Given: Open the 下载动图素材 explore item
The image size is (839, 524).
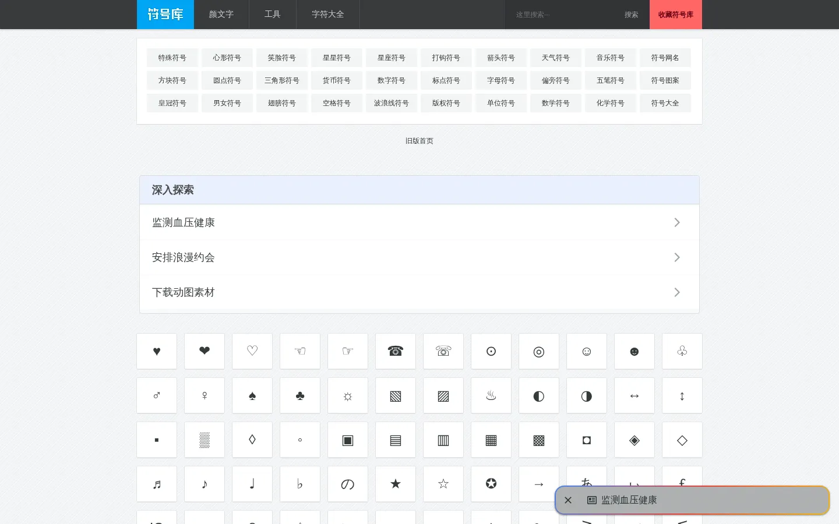Looking at the screenshot, I should point(419,292).
